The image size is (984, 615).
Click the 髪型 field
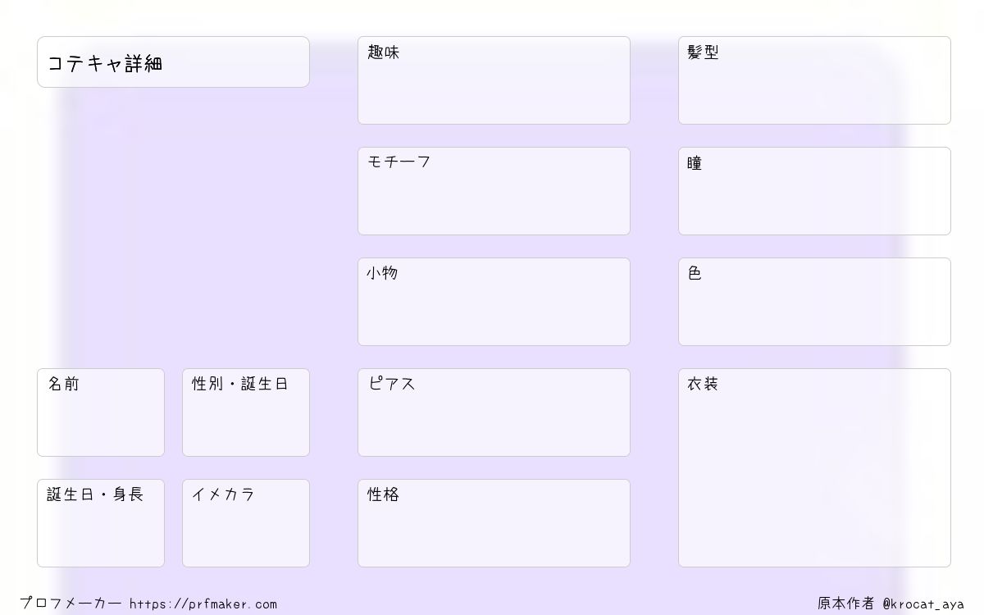coord(814,80)
